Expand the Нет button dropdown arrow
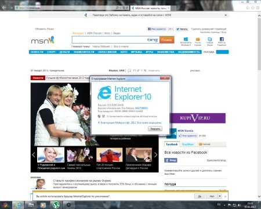261x209 pixels. 220,196
